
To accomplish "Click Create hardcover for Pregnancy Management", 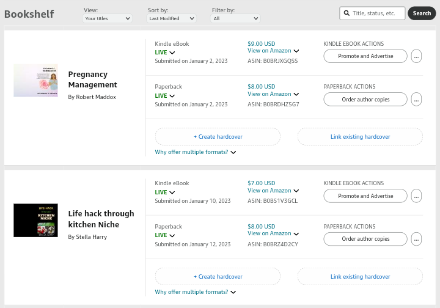I will click(x=218, y=137).
